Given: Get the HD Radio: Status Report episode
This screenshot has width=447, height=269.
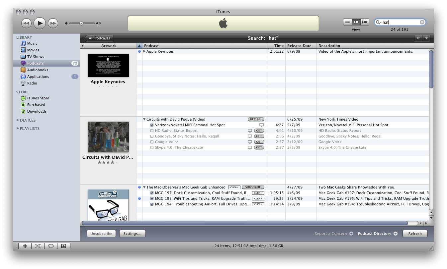Looking at the screenshot, I should pos(259,131).
